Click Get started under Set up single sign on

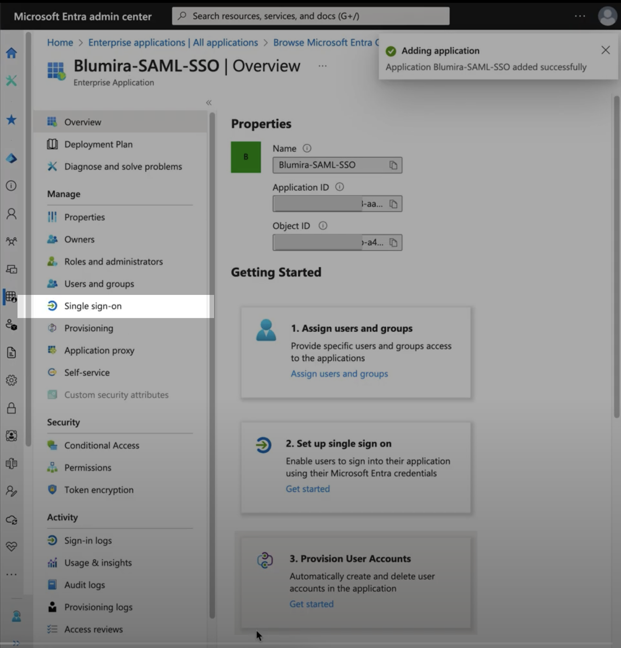[x=308, y=489]
